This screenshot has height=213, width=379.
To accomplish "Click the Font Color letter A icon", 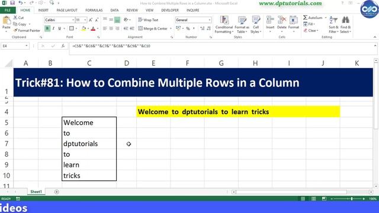I will pos(94,28).
